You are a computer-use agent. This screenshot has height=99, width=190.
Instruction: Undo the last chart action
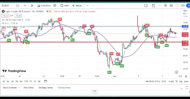tap(88, 6)
